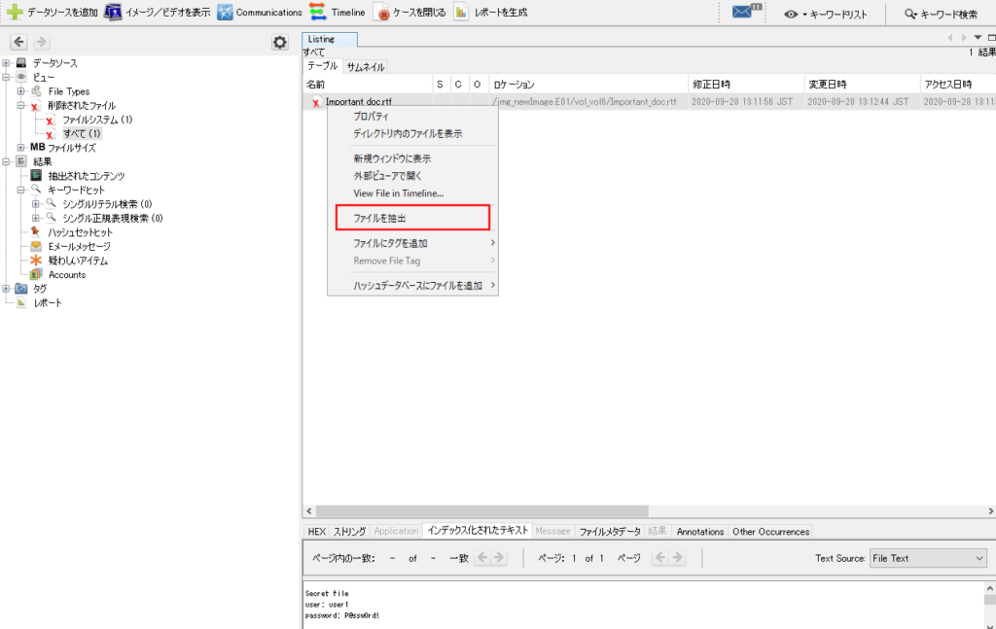Screen dimensions: 996x629
Task: Sort by 名前 column header
Action: tap(368, 85)
